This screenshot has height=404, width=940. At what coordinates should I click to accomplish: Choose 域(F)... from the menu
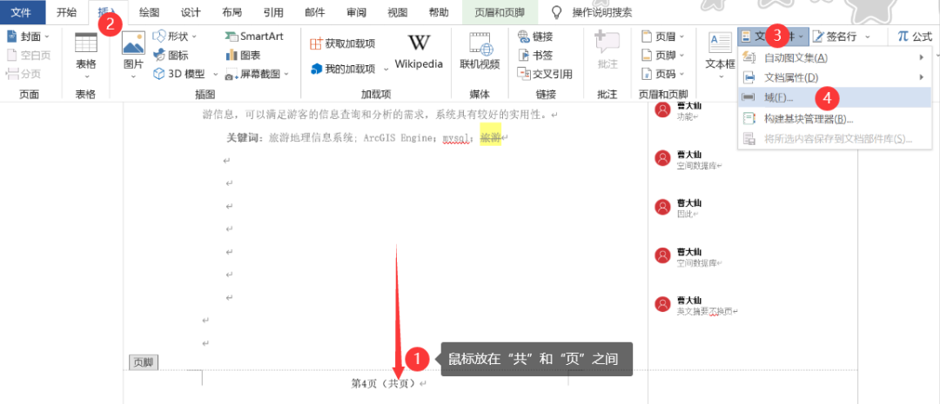pyautogui.click(x=835, y=97)
